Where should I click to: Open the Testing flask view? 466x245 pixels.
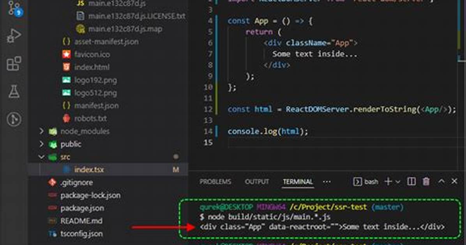(x=14, y=91)
